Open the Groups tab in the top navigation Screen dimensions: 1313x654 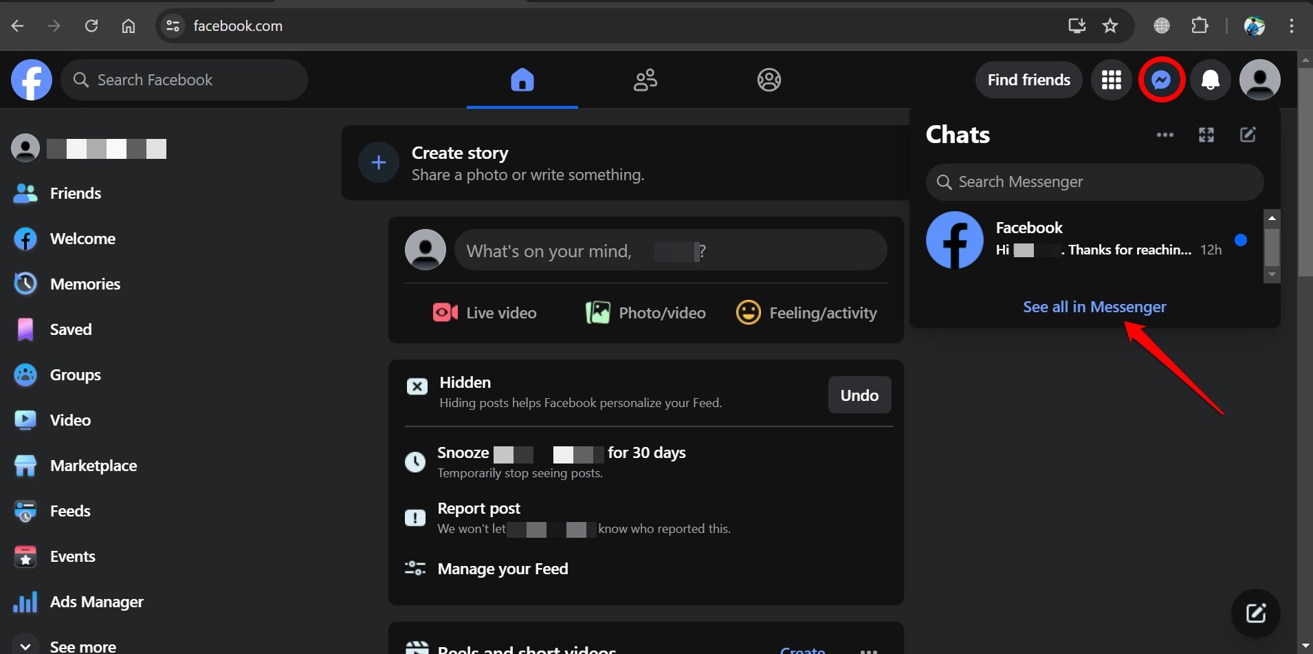(x=769, y=80)
